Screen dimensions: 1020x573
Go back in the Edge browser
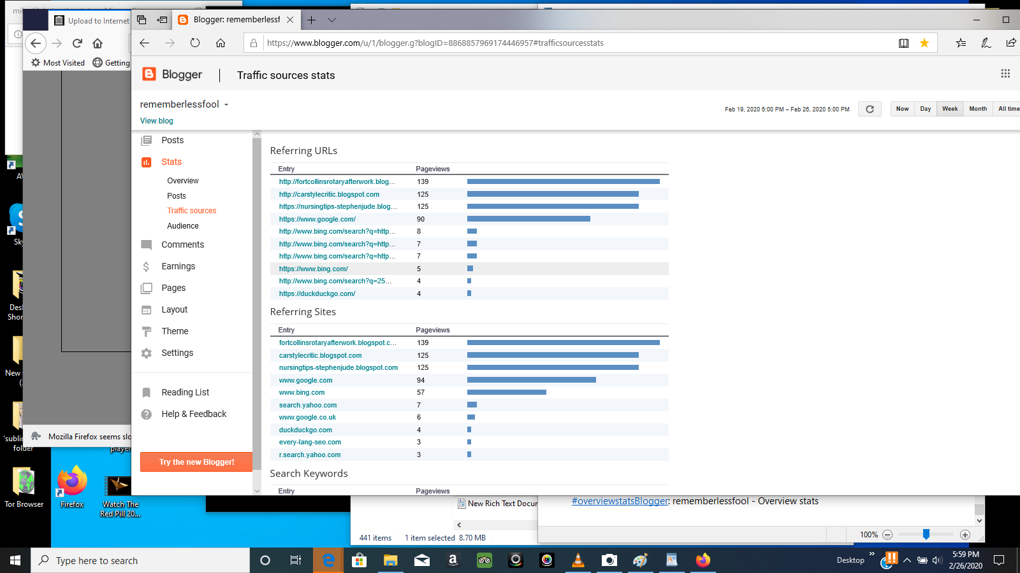pos(145,43)
